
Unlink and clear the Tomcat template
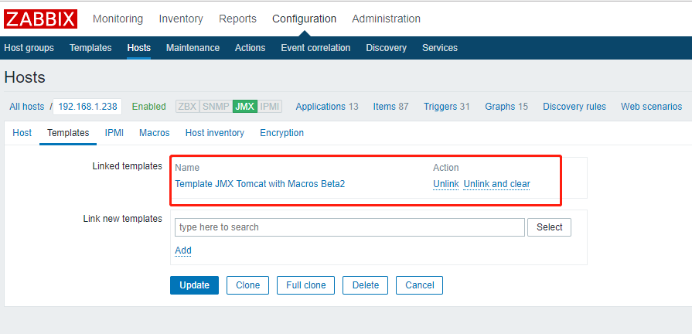496,184
